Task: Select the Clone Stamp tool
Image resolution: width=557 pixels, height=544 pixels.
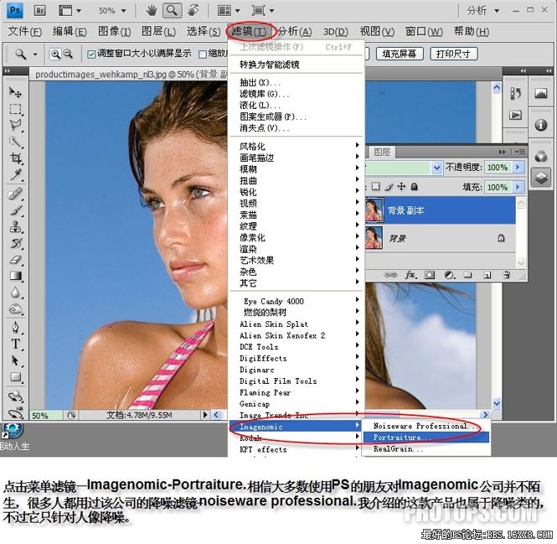Action: (x=15, y=227)
